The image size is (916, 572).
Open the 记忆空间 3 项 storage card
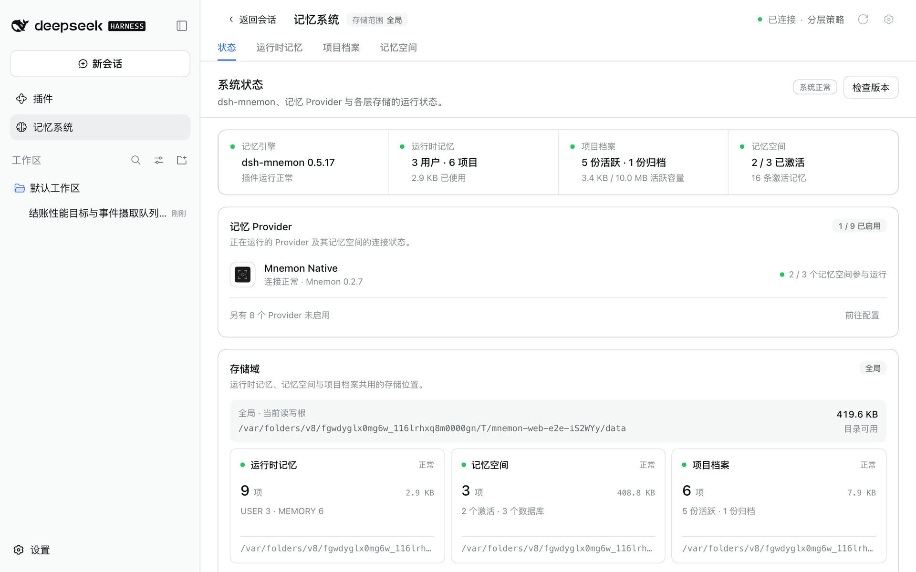click(558, 506)
